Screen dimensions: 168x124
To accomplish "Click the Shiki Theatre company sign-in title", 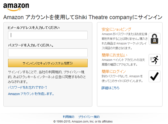I will point(83,17).
